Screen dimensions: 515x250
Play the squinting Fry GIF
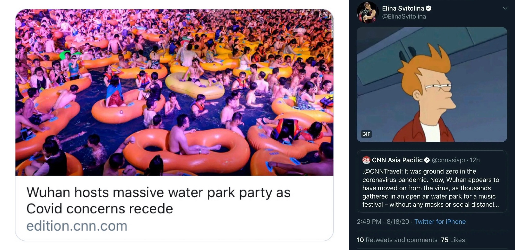click(432, 84)
